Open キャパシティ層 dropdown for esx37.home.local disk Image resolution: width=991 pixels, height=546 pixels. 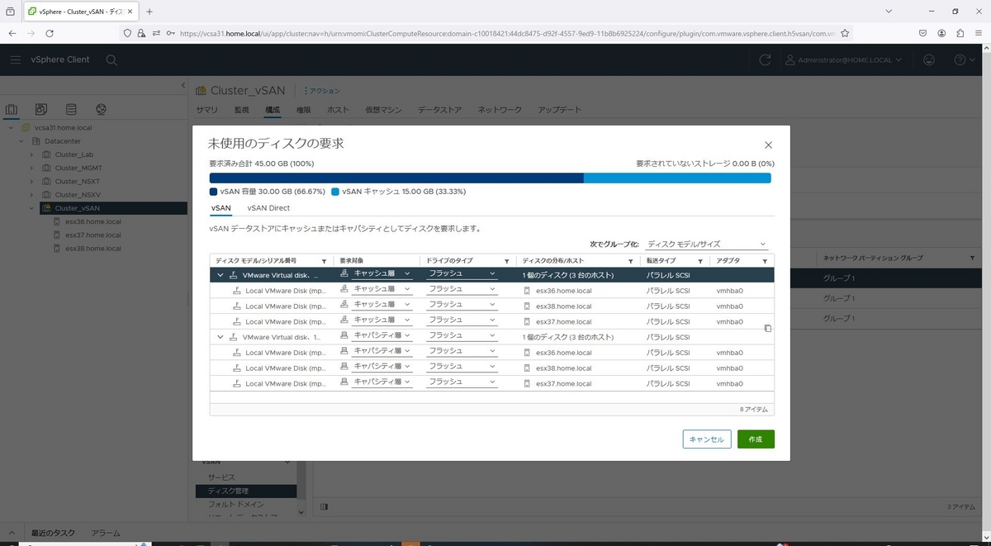(382, 383)
